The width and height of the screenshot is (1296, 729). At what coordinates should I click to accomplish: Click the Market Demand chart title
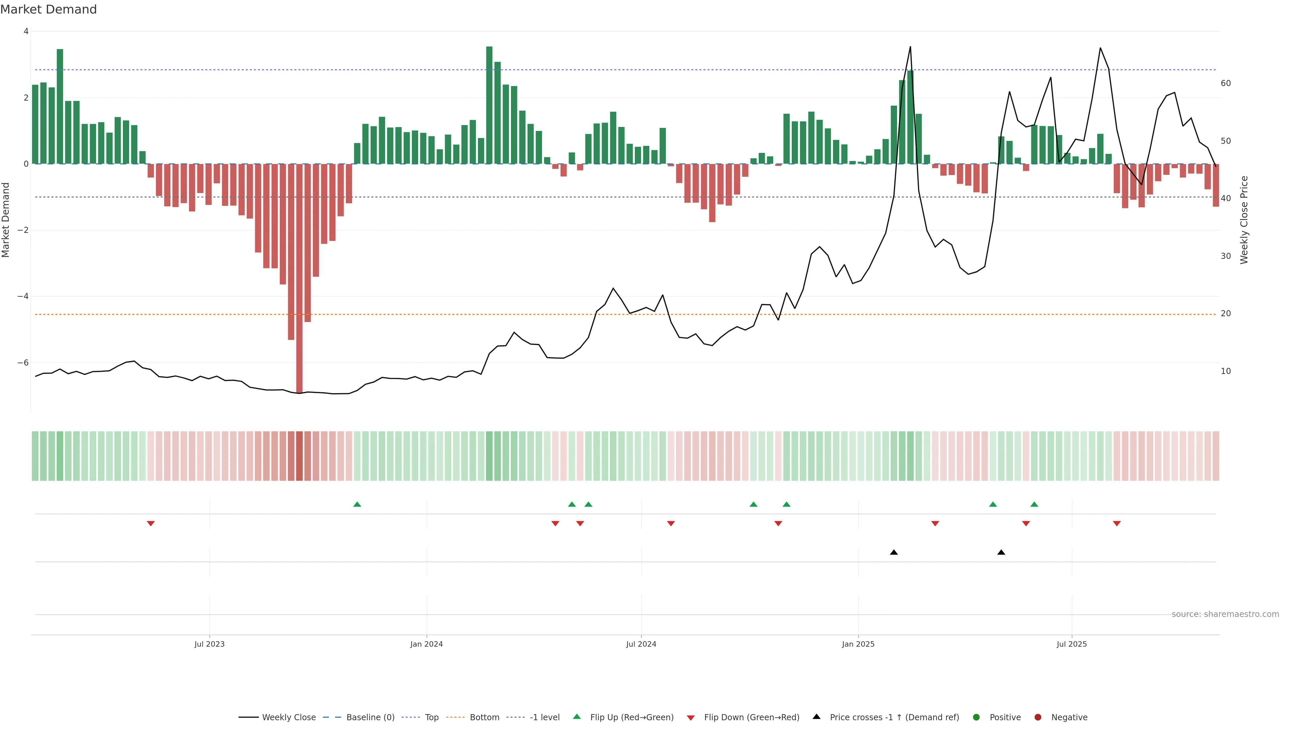point(48,9)
